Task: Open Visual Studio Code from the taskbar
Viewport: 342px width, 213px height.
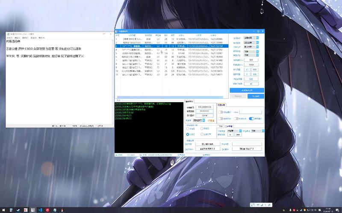Action: 40,210
